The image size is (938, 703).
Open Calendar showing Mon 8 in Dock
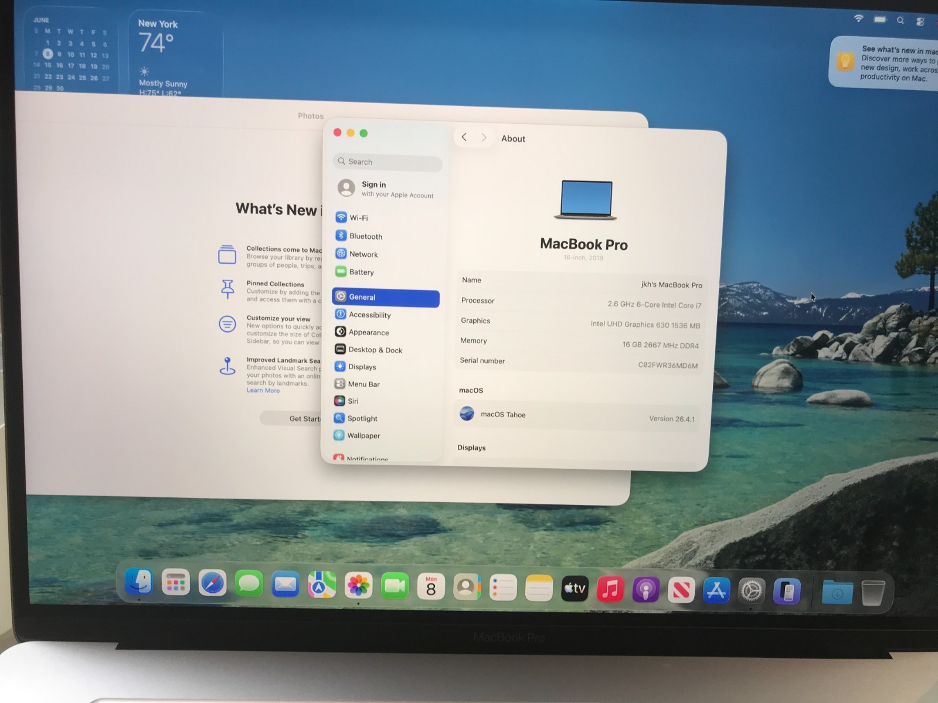(431, 587)
